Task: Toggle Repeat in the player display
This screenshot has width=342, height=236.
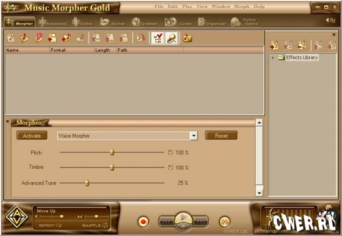Action: coord(50,226)
